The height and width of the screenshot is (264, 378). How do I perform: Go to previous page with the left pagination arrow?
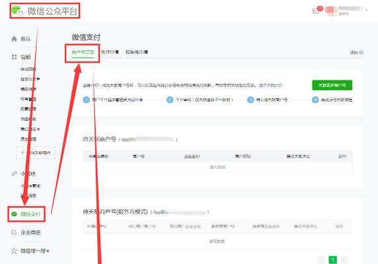[x=322, y=260]
